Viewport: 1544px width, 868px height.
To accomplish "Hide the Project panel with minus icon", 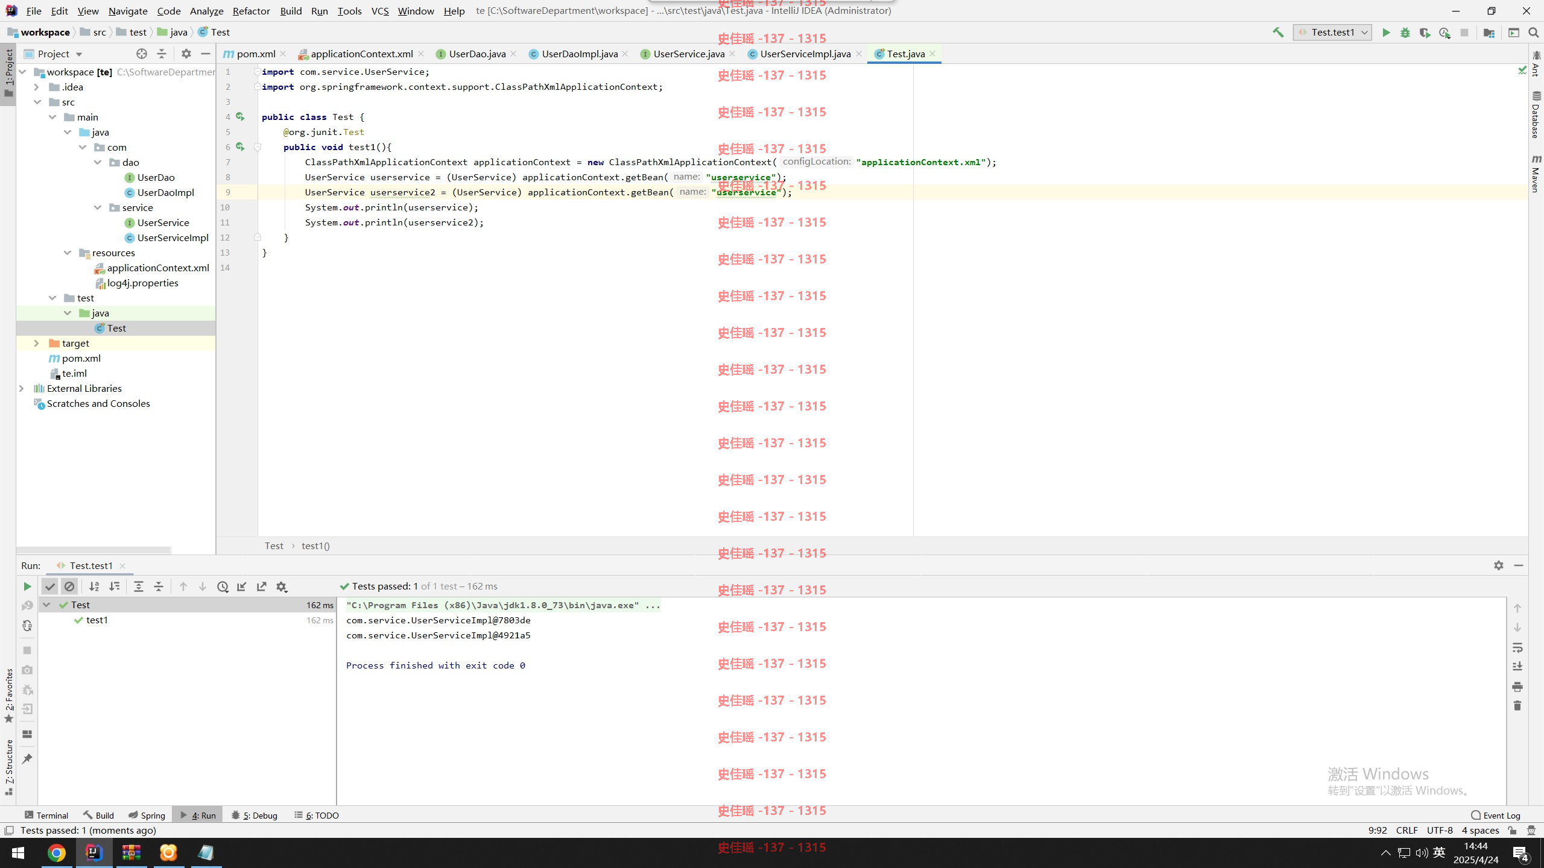I will click(206, 54).
